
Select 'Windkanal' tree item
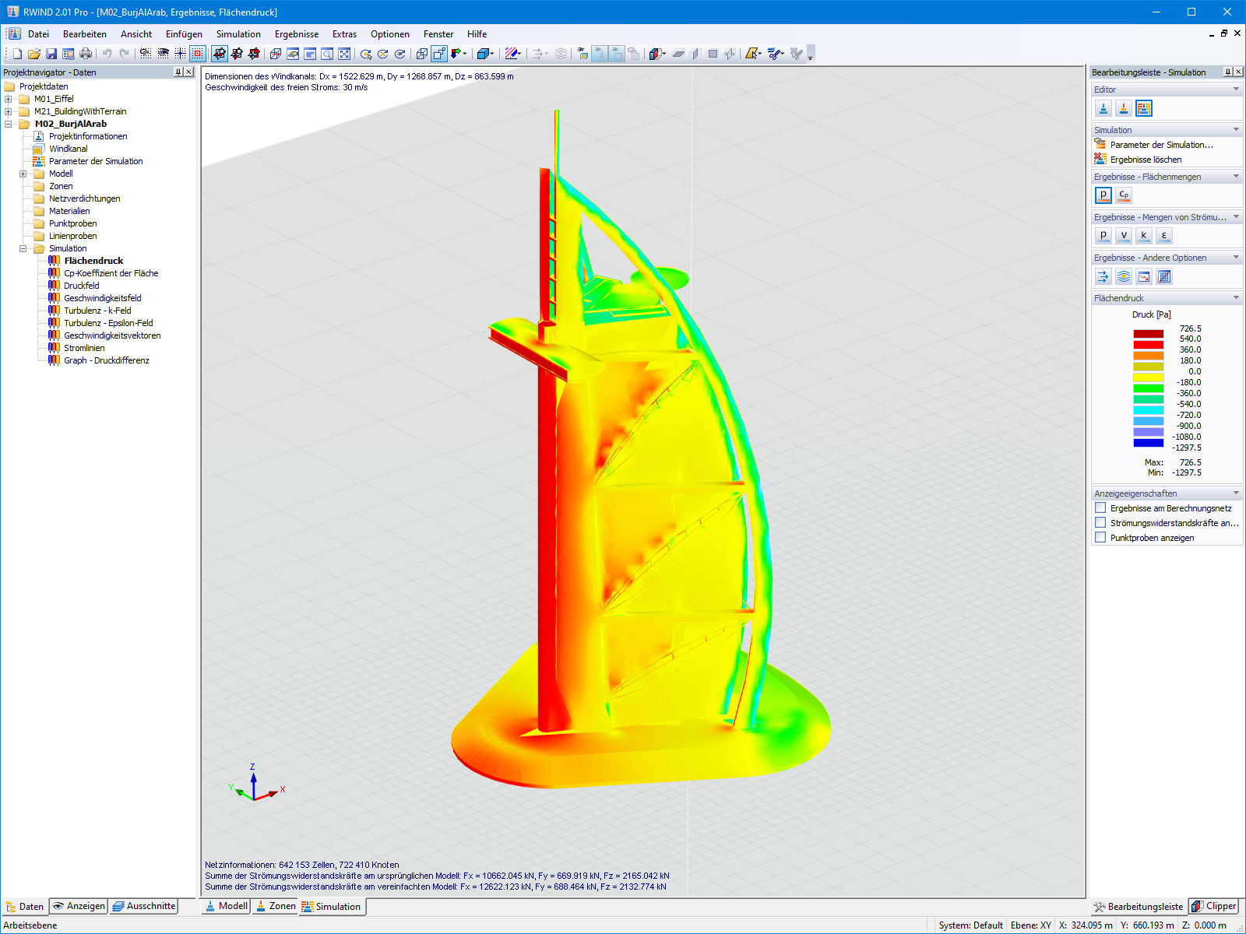click(69, 149)
